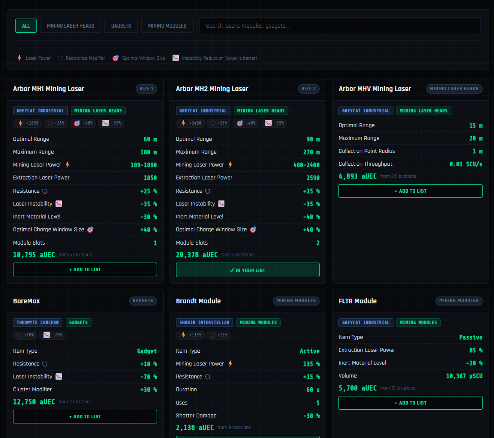Click 'from 5 locations' under Arbor MH2 price

tap(238, 255)
